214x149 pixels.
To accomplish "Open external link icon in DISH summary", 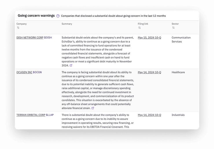I will (71, 65).
